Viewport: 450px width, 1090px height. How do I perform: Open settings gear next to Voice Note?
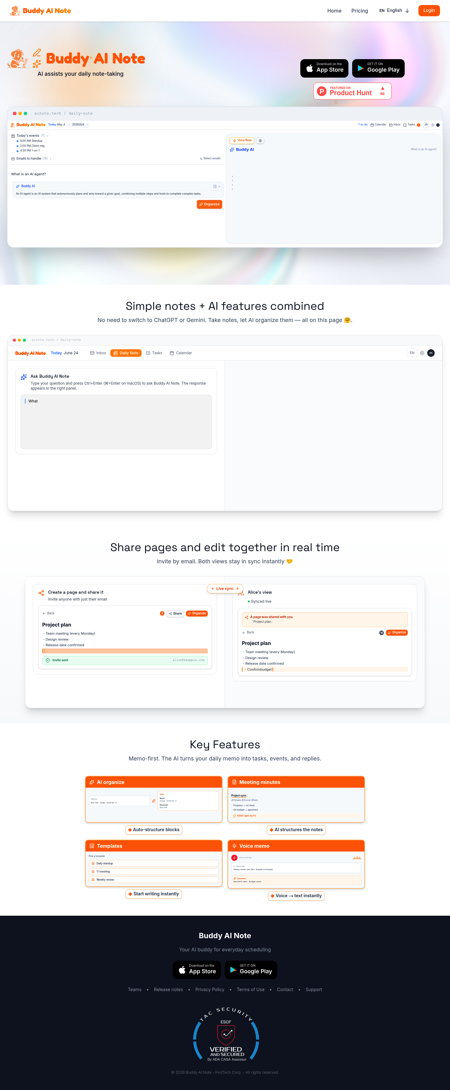260,141
